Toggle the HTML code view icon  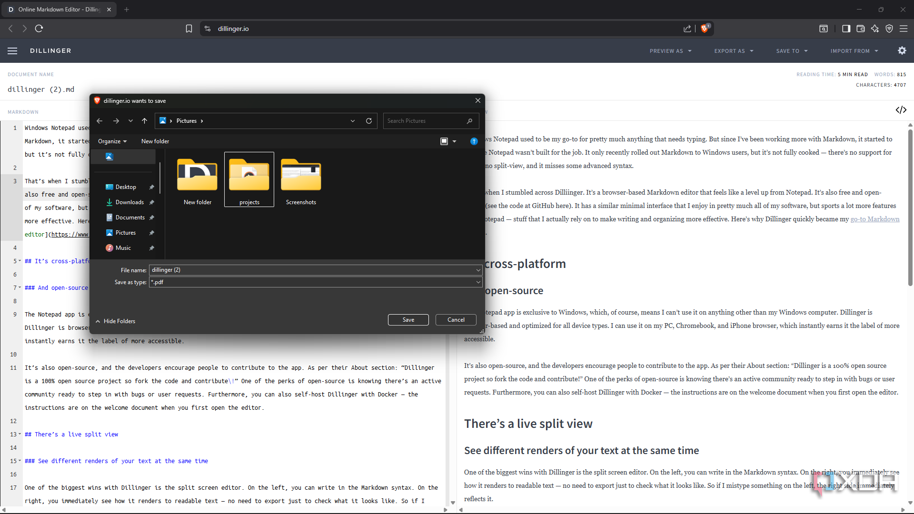tap(901, 110)
